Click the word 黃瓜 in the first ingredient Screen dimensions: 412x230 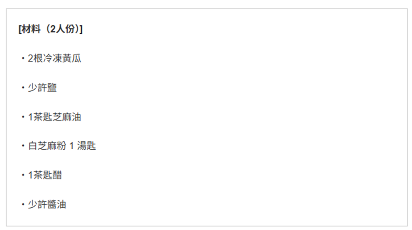[72, 59]
